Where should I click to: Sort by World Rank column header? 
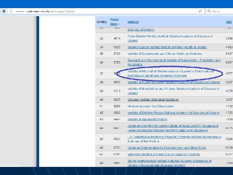(x=114, y=22)
